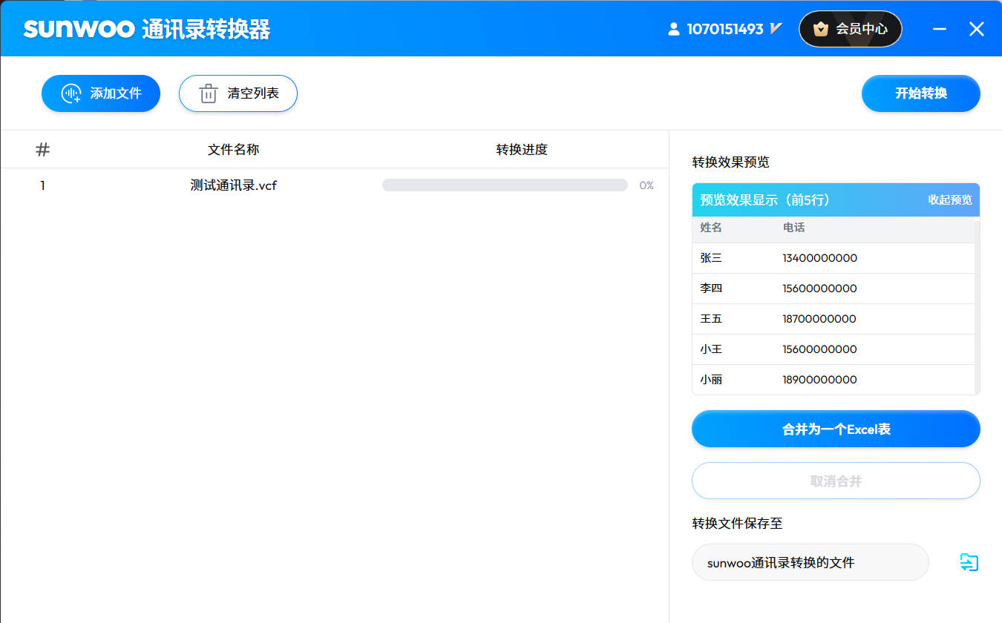Click the preview table vertical scrollbar
Image resolution: width=1002 pixels, height=623 pixels.
pyautogui.click(x=977, y=306)
